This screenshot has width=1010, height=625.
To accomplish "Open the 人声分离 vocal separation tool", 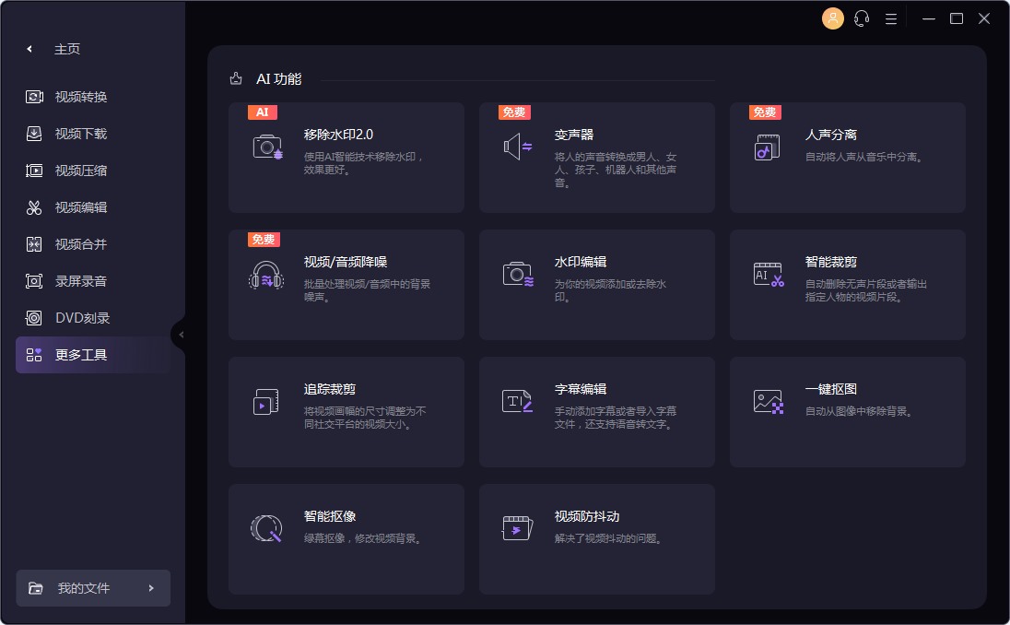I will coord(847,157).
